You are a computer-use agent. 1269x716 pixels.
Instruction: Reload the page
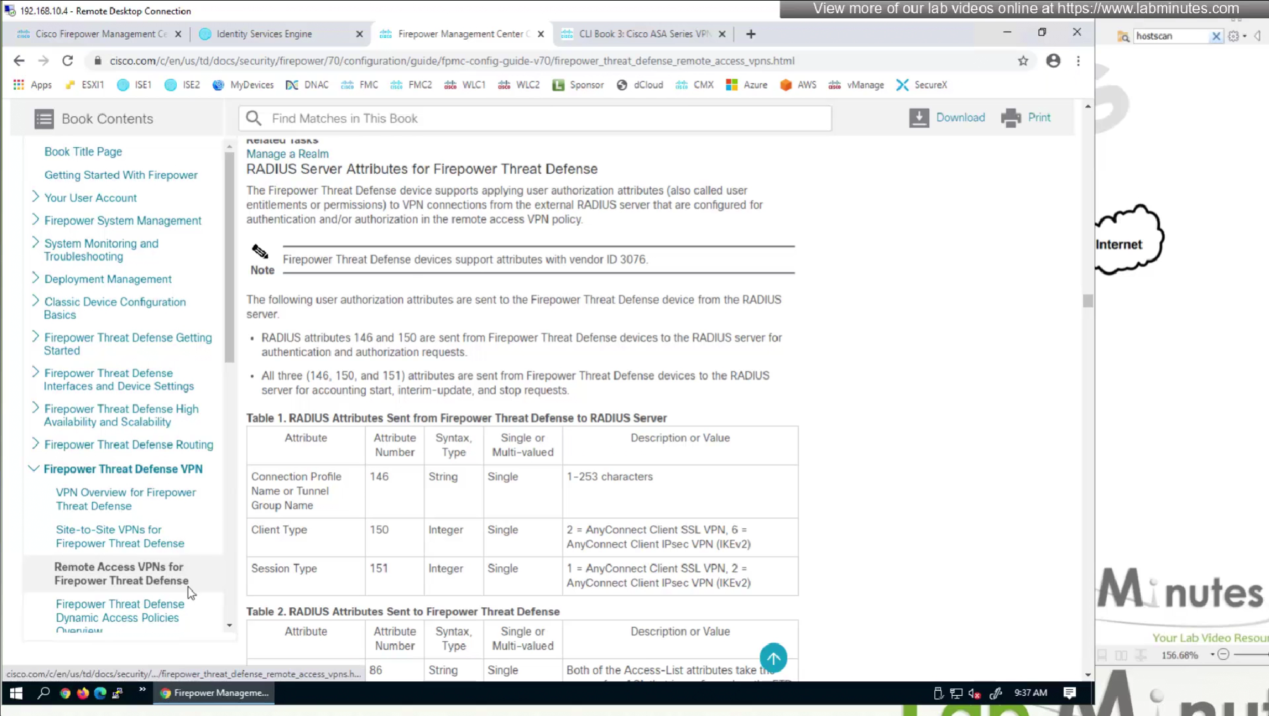click(x=68, y=61)
